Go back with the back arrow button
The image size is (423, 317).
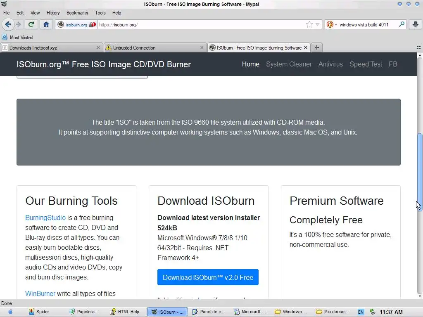8,24
